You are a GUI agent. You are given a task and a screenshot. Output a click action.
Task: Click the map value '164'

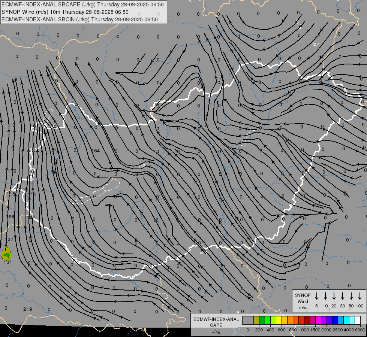tap(96, 151)
